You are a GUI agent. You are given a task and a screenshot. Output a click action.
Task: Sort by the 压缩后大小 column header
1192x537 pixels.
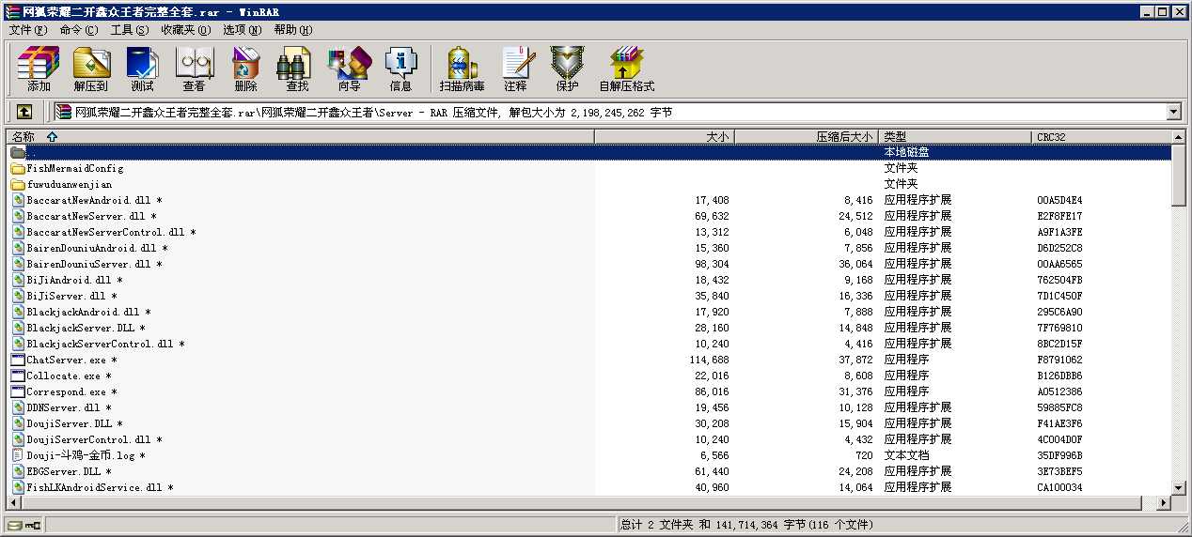click(x=806, y=137)
